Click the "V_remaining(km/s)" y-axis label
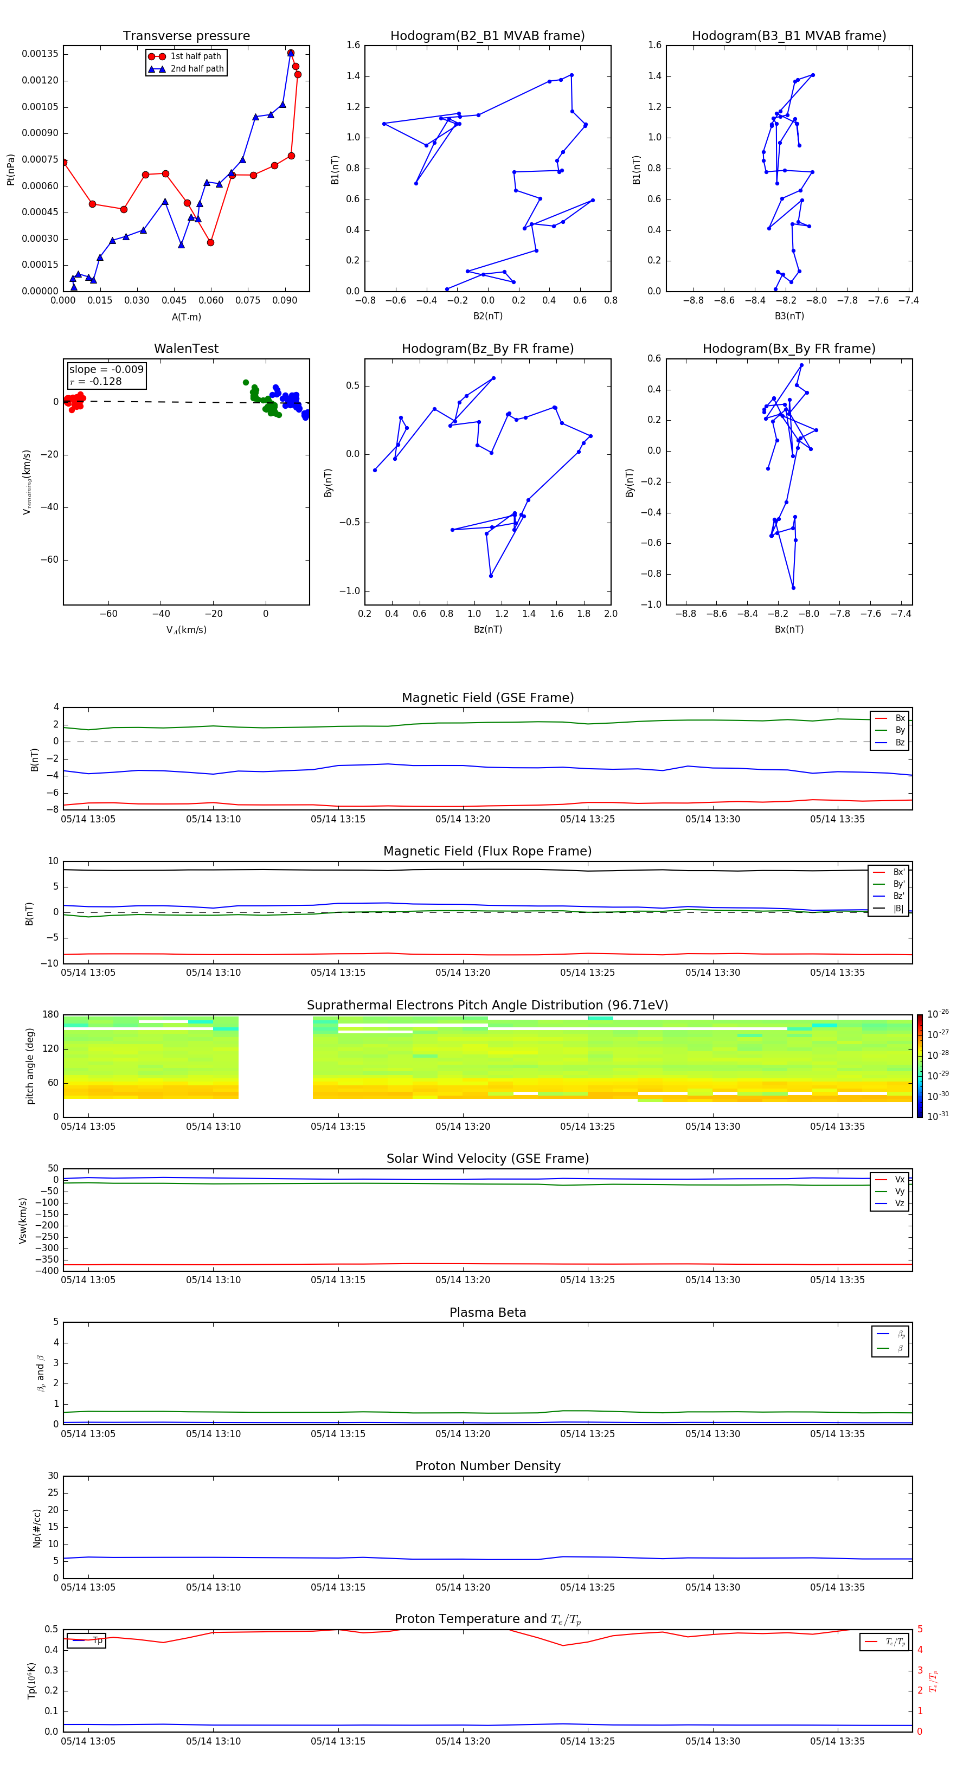Screen dimensions: 976x1789 pyautogui.click(x=27, y=482)
